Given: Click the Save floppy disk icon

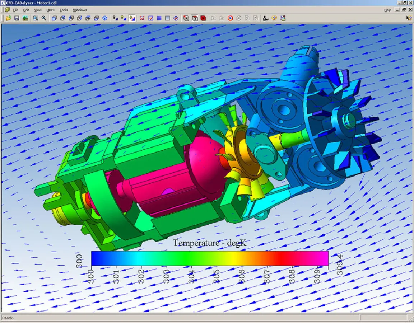Looking at the screenshot, I should click(x=17, y=18).
